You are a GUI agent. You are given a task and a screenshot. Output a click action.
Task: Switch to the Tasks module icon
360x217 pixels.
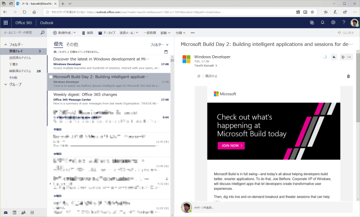[x=32, y=213]
